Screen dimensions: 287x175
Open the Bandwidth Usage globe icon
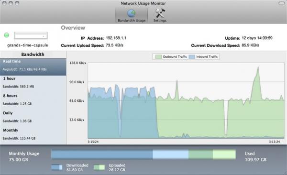click(x=132, y=13)
